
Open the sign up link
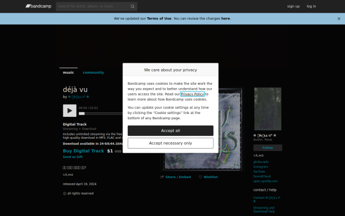(293, 6)
